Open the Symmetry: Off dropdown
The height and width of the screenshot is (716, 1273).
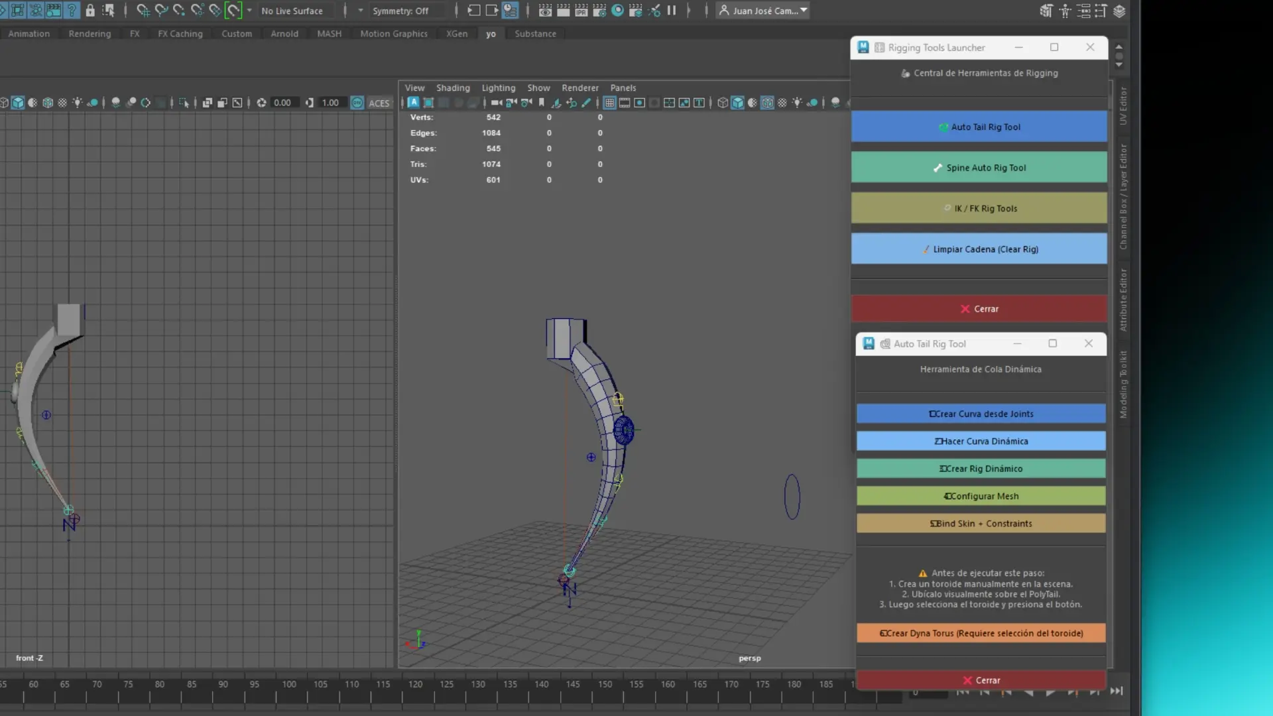[406, 11]
